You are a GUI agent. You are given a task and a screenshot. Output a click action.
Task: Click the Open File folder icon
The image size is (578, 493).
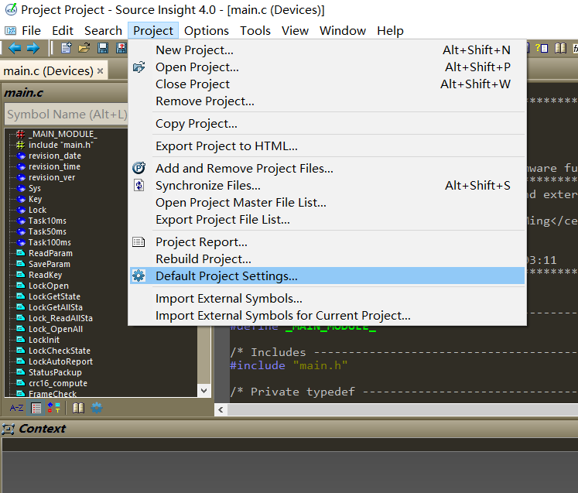pyautogui.click(x=84, y=48)
